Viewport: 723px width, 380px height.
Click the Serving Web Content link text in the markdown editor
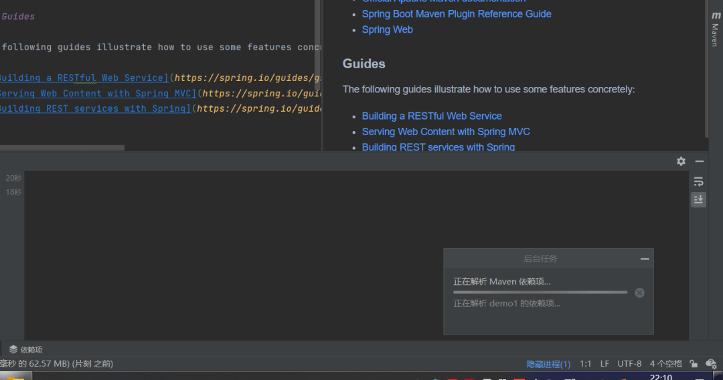[x=96, y=94]
